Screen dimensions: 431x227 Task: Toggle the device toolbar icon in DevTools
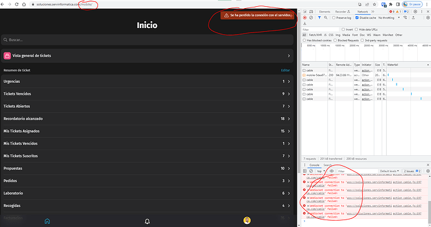point(311,11)
